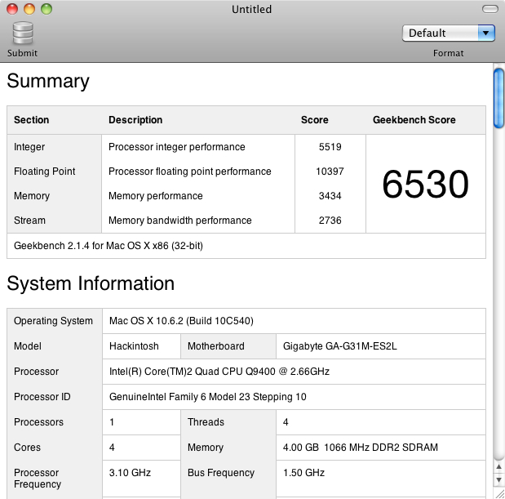Click the Summary heading
The image size is (505, 499).
48,81
